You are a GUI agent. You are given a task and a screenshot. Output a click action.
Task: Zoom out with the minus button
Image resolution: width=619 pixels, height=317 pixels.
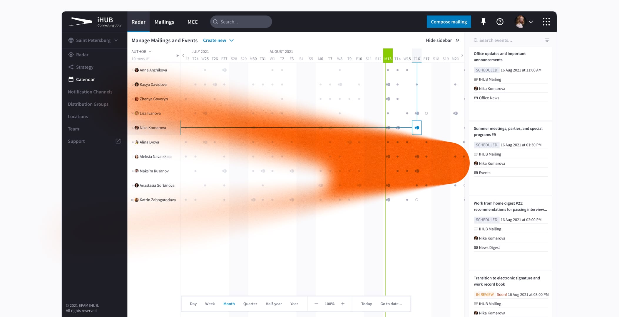316,304
